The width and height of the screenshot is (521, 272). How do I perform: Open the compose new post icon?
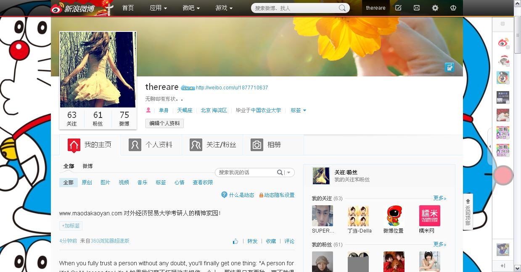[x=398, y=8]
